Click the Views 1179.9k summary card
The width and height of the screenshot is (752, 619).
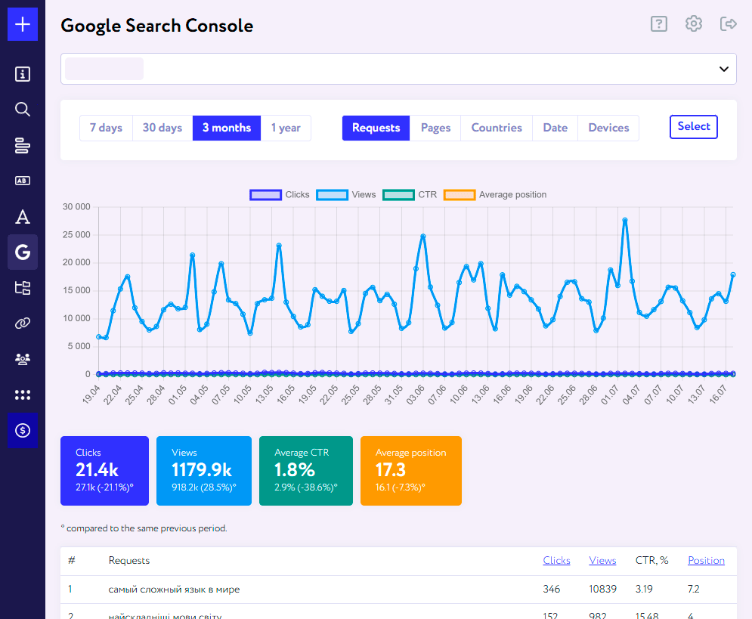(204, 471)
